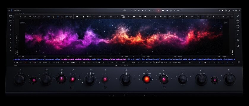Viewport: 249px width, 106px height.
Task: Click the rightmost black knob on the control panel
Action: click(229, 79)
